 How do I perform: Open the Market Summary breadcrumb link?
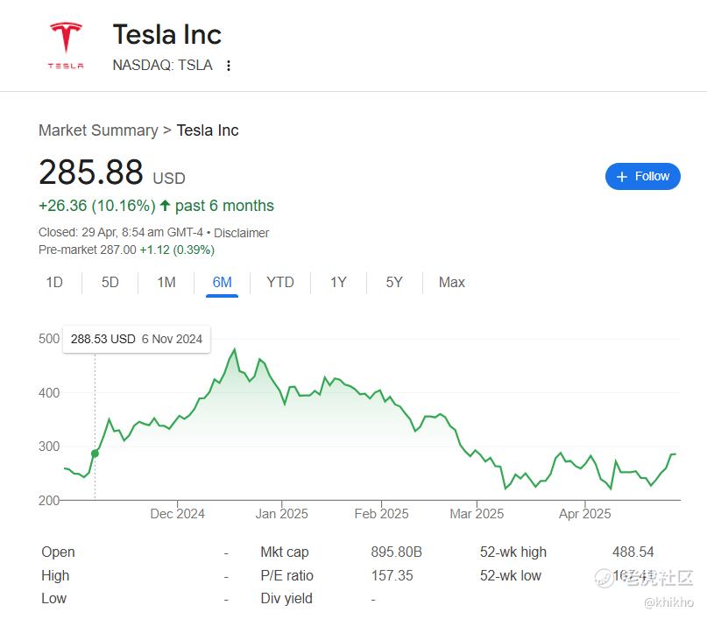coord(98,130)
